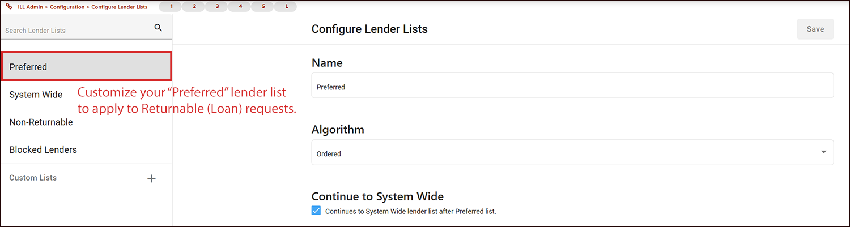Screen dimensions: 850x227
Task: Open the Algorithm dropdown arrow
Action: (823, 152)
